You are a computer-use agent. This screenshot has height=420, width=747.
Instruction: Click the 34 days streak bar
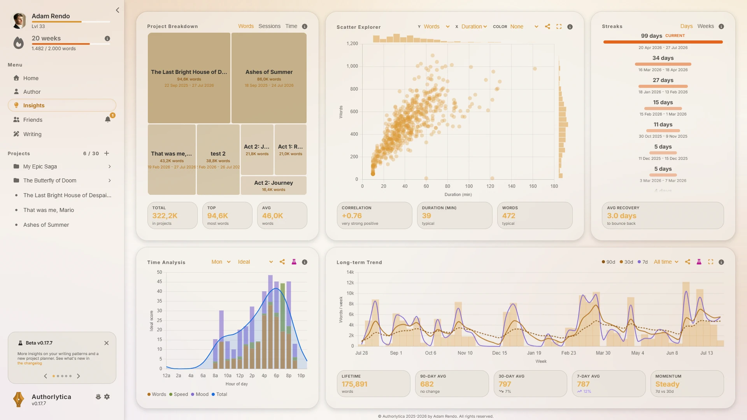coord(663,64)
